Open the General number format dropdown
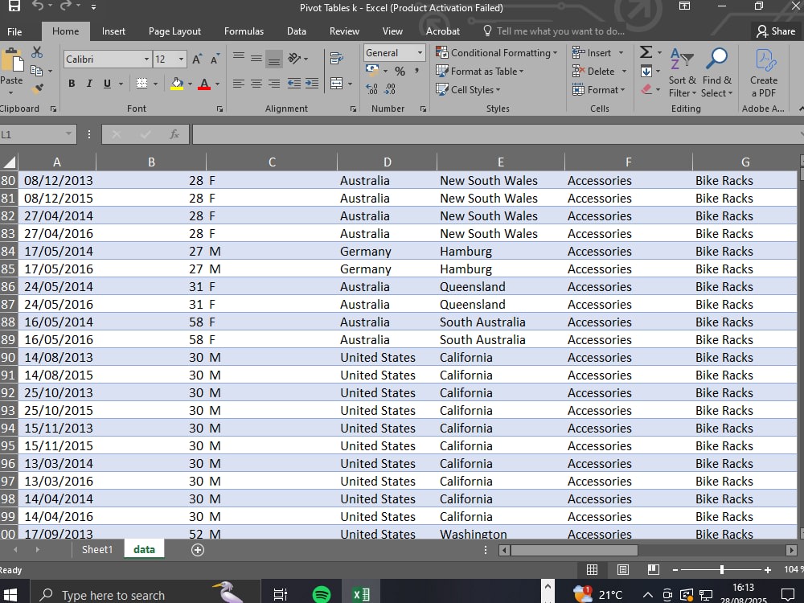This screenshot has height=603, width=804. [420, 52]
